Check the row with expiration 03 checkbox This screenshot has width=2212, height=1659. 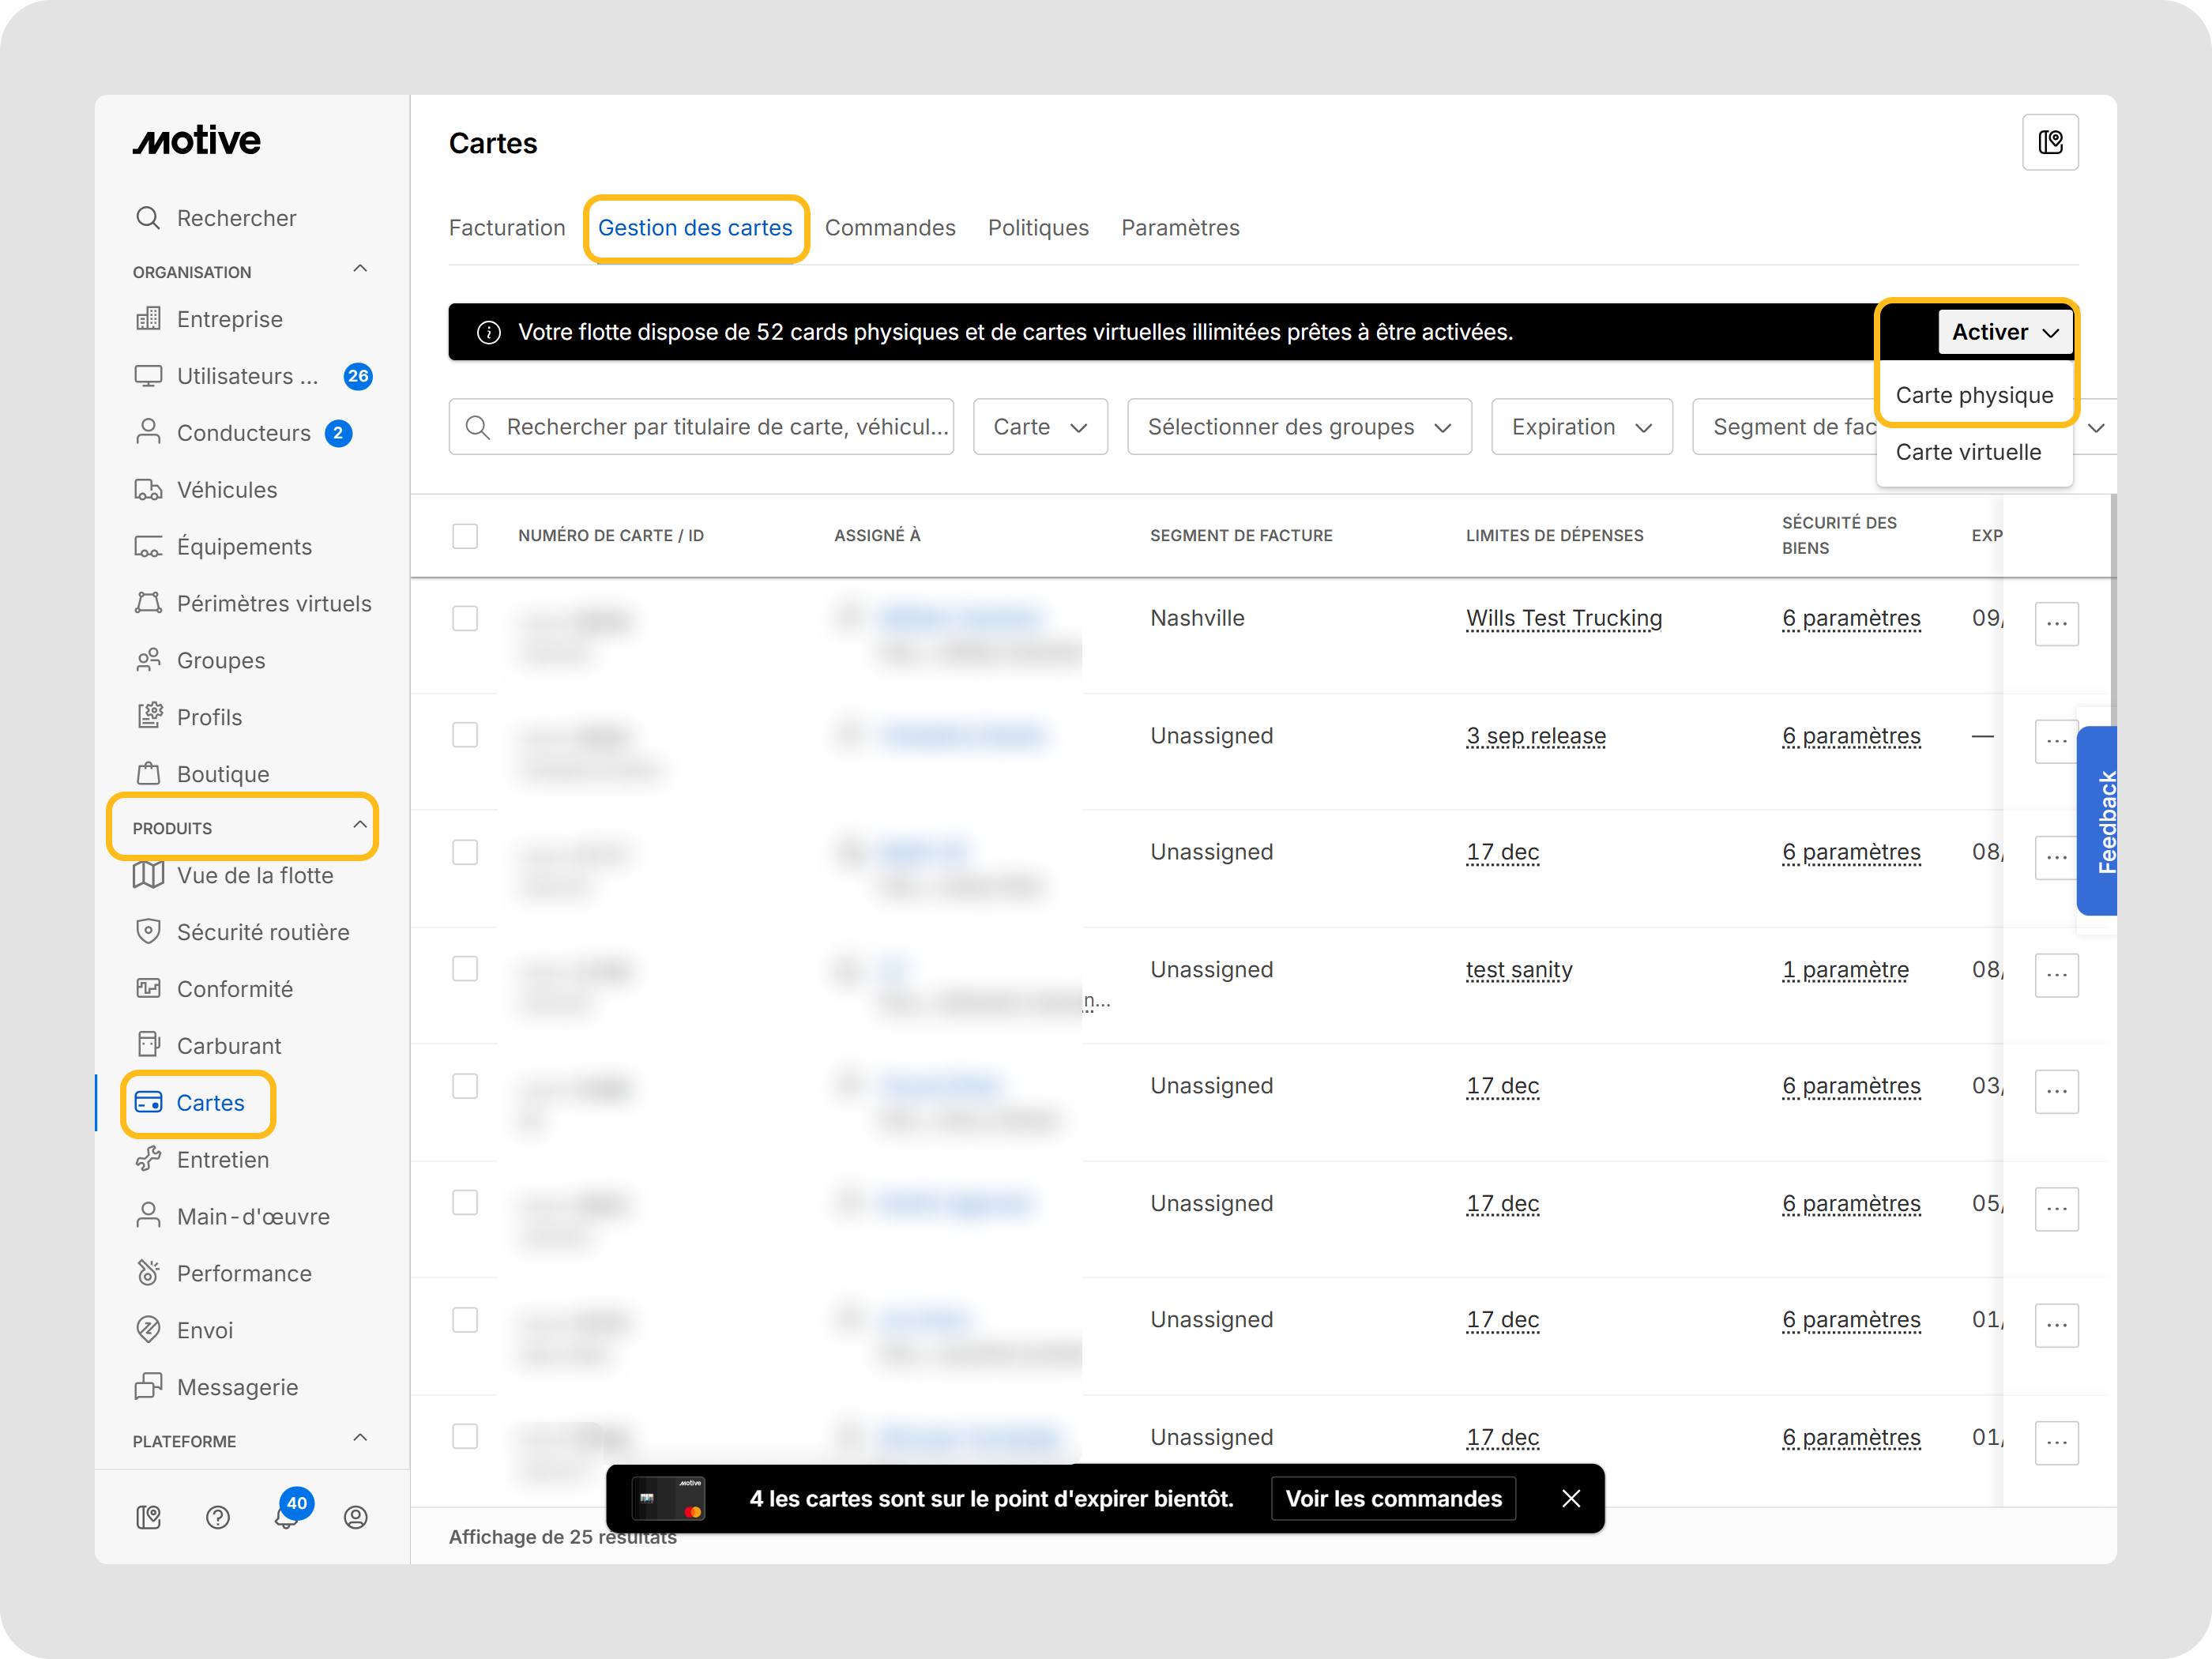465,1086
